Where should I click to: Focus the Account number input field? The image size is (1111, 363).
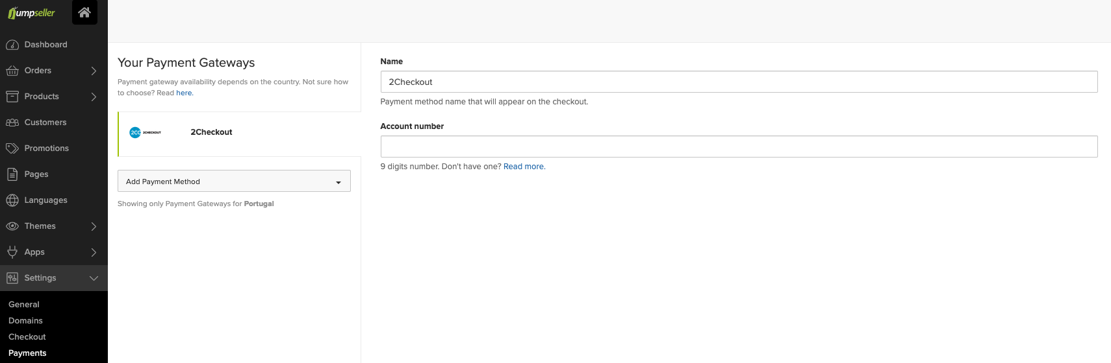(739, 146)
